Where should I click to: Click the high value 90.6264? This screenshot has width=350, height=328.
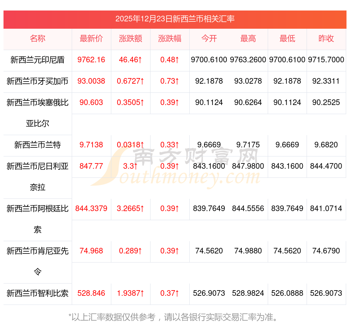pos(248,103)
